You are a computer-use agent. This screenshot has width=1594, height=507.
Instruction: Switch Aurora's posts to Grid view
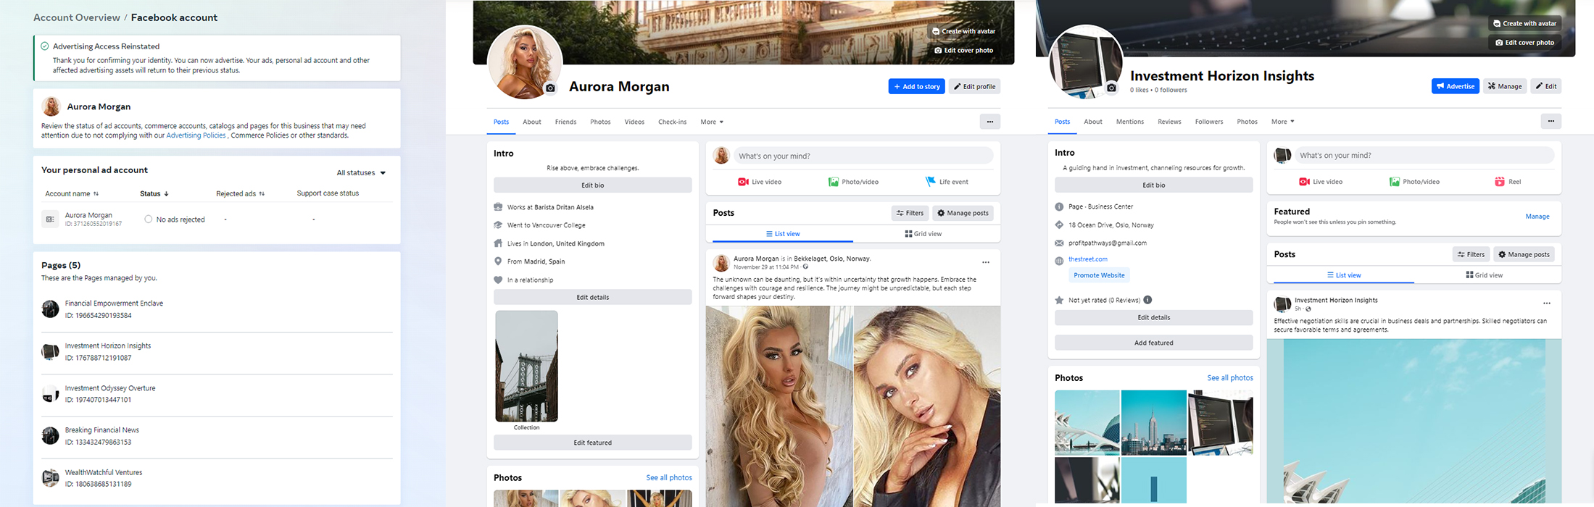click(x=923, y=234)
